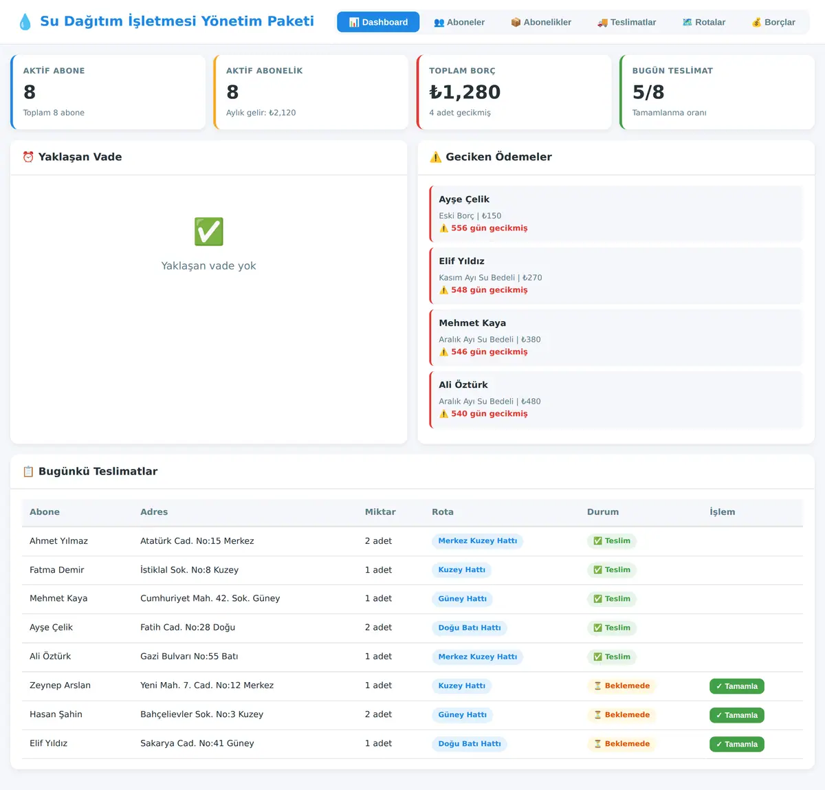Image resolution: width=825 pixels, height=790 pixels.
Task: Click Merkez Kuzey Hattı badge in Ahmet Yılmaz row
Action: 478,541
